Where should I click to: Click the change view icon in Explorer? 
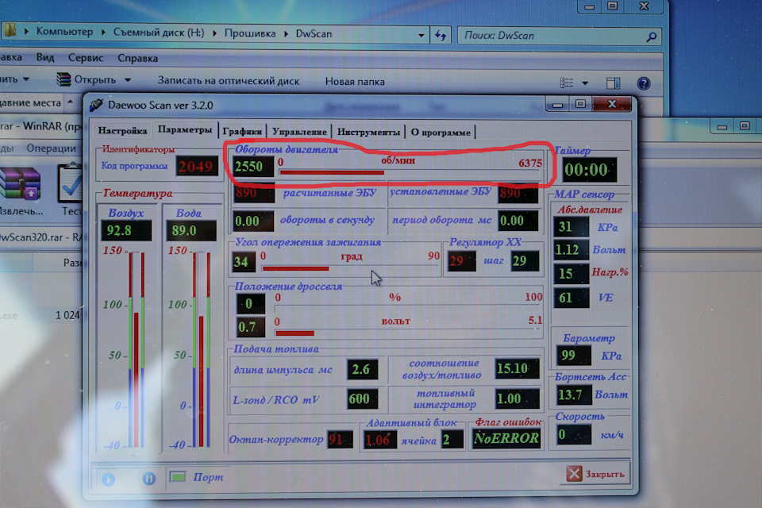pos(567,83)
